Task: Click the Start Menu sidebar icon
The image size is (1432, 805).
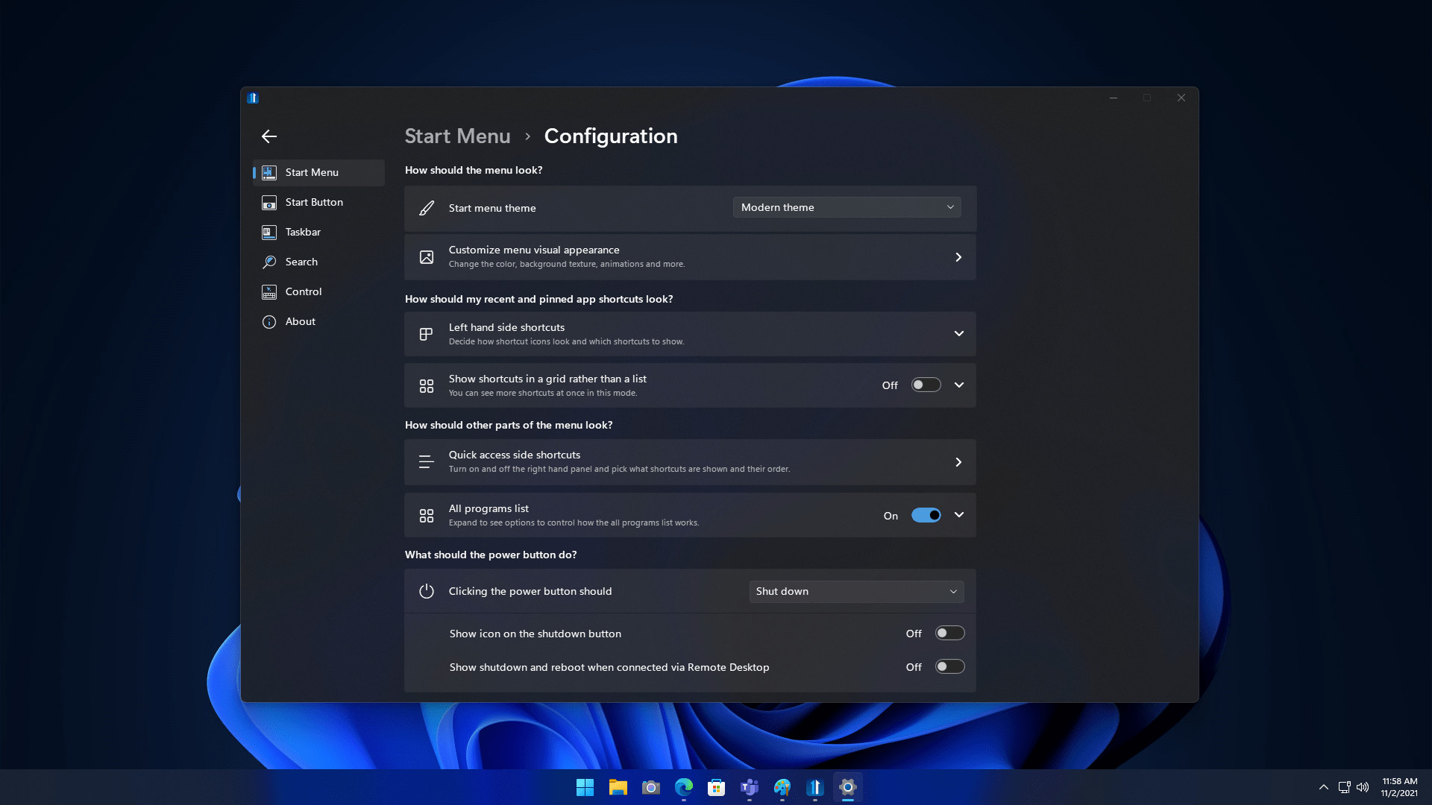Action: 268,172
